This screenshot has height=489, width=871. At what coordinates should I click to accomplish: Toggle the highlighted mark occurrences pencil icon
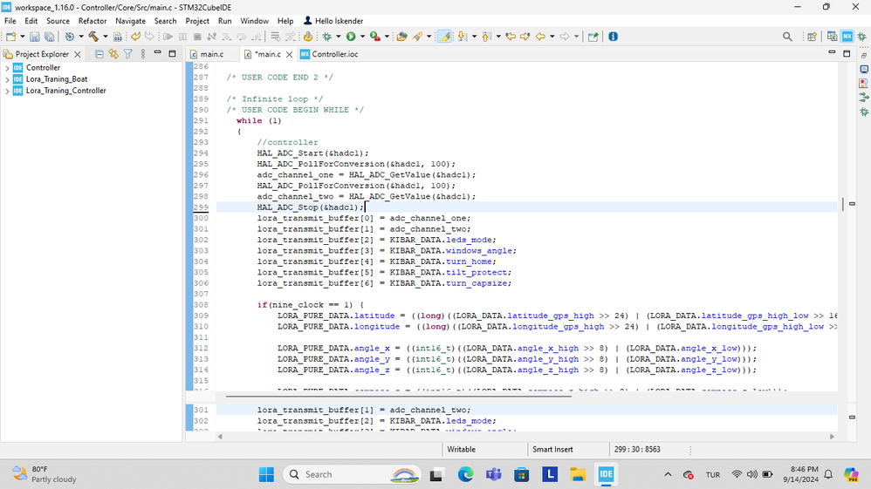pyautogui.click(x=443, y=37)
